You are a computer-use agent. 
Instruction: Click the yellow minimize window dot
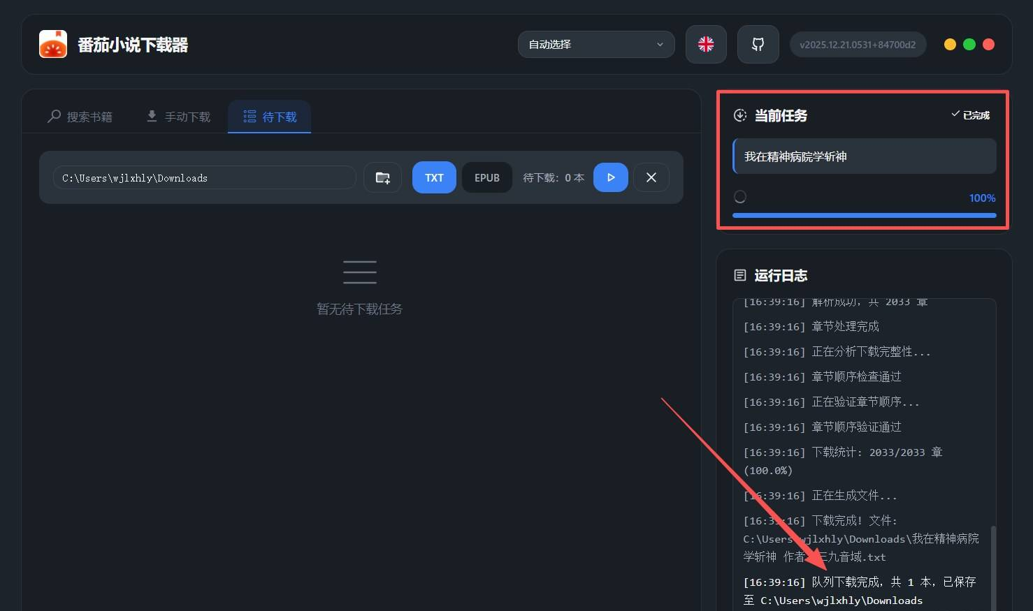coord(950,44)
